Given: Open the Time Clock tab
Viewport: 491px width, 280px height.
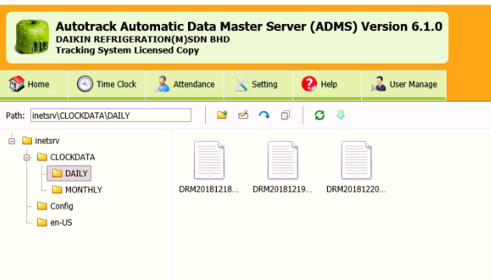Looking at the screenshot, I should pos(106,85).
